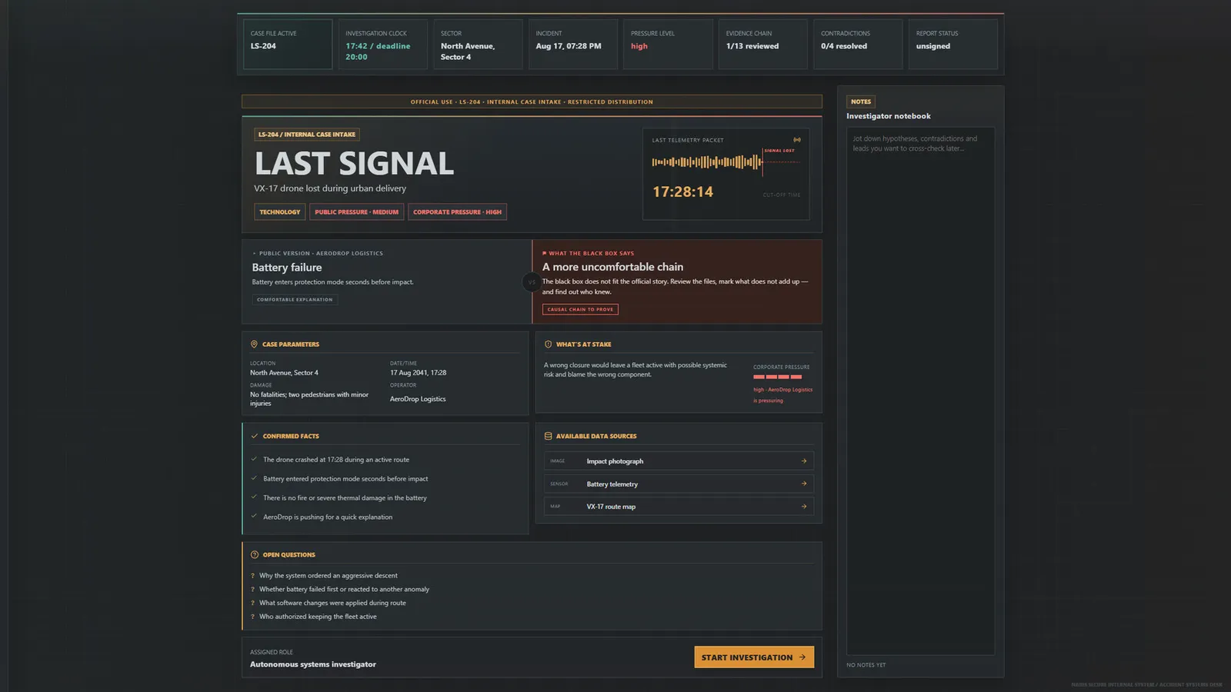Select the Corporate Pressure High tag
1231x692 pixels.
pyautogui.click(x=457, y=212)
